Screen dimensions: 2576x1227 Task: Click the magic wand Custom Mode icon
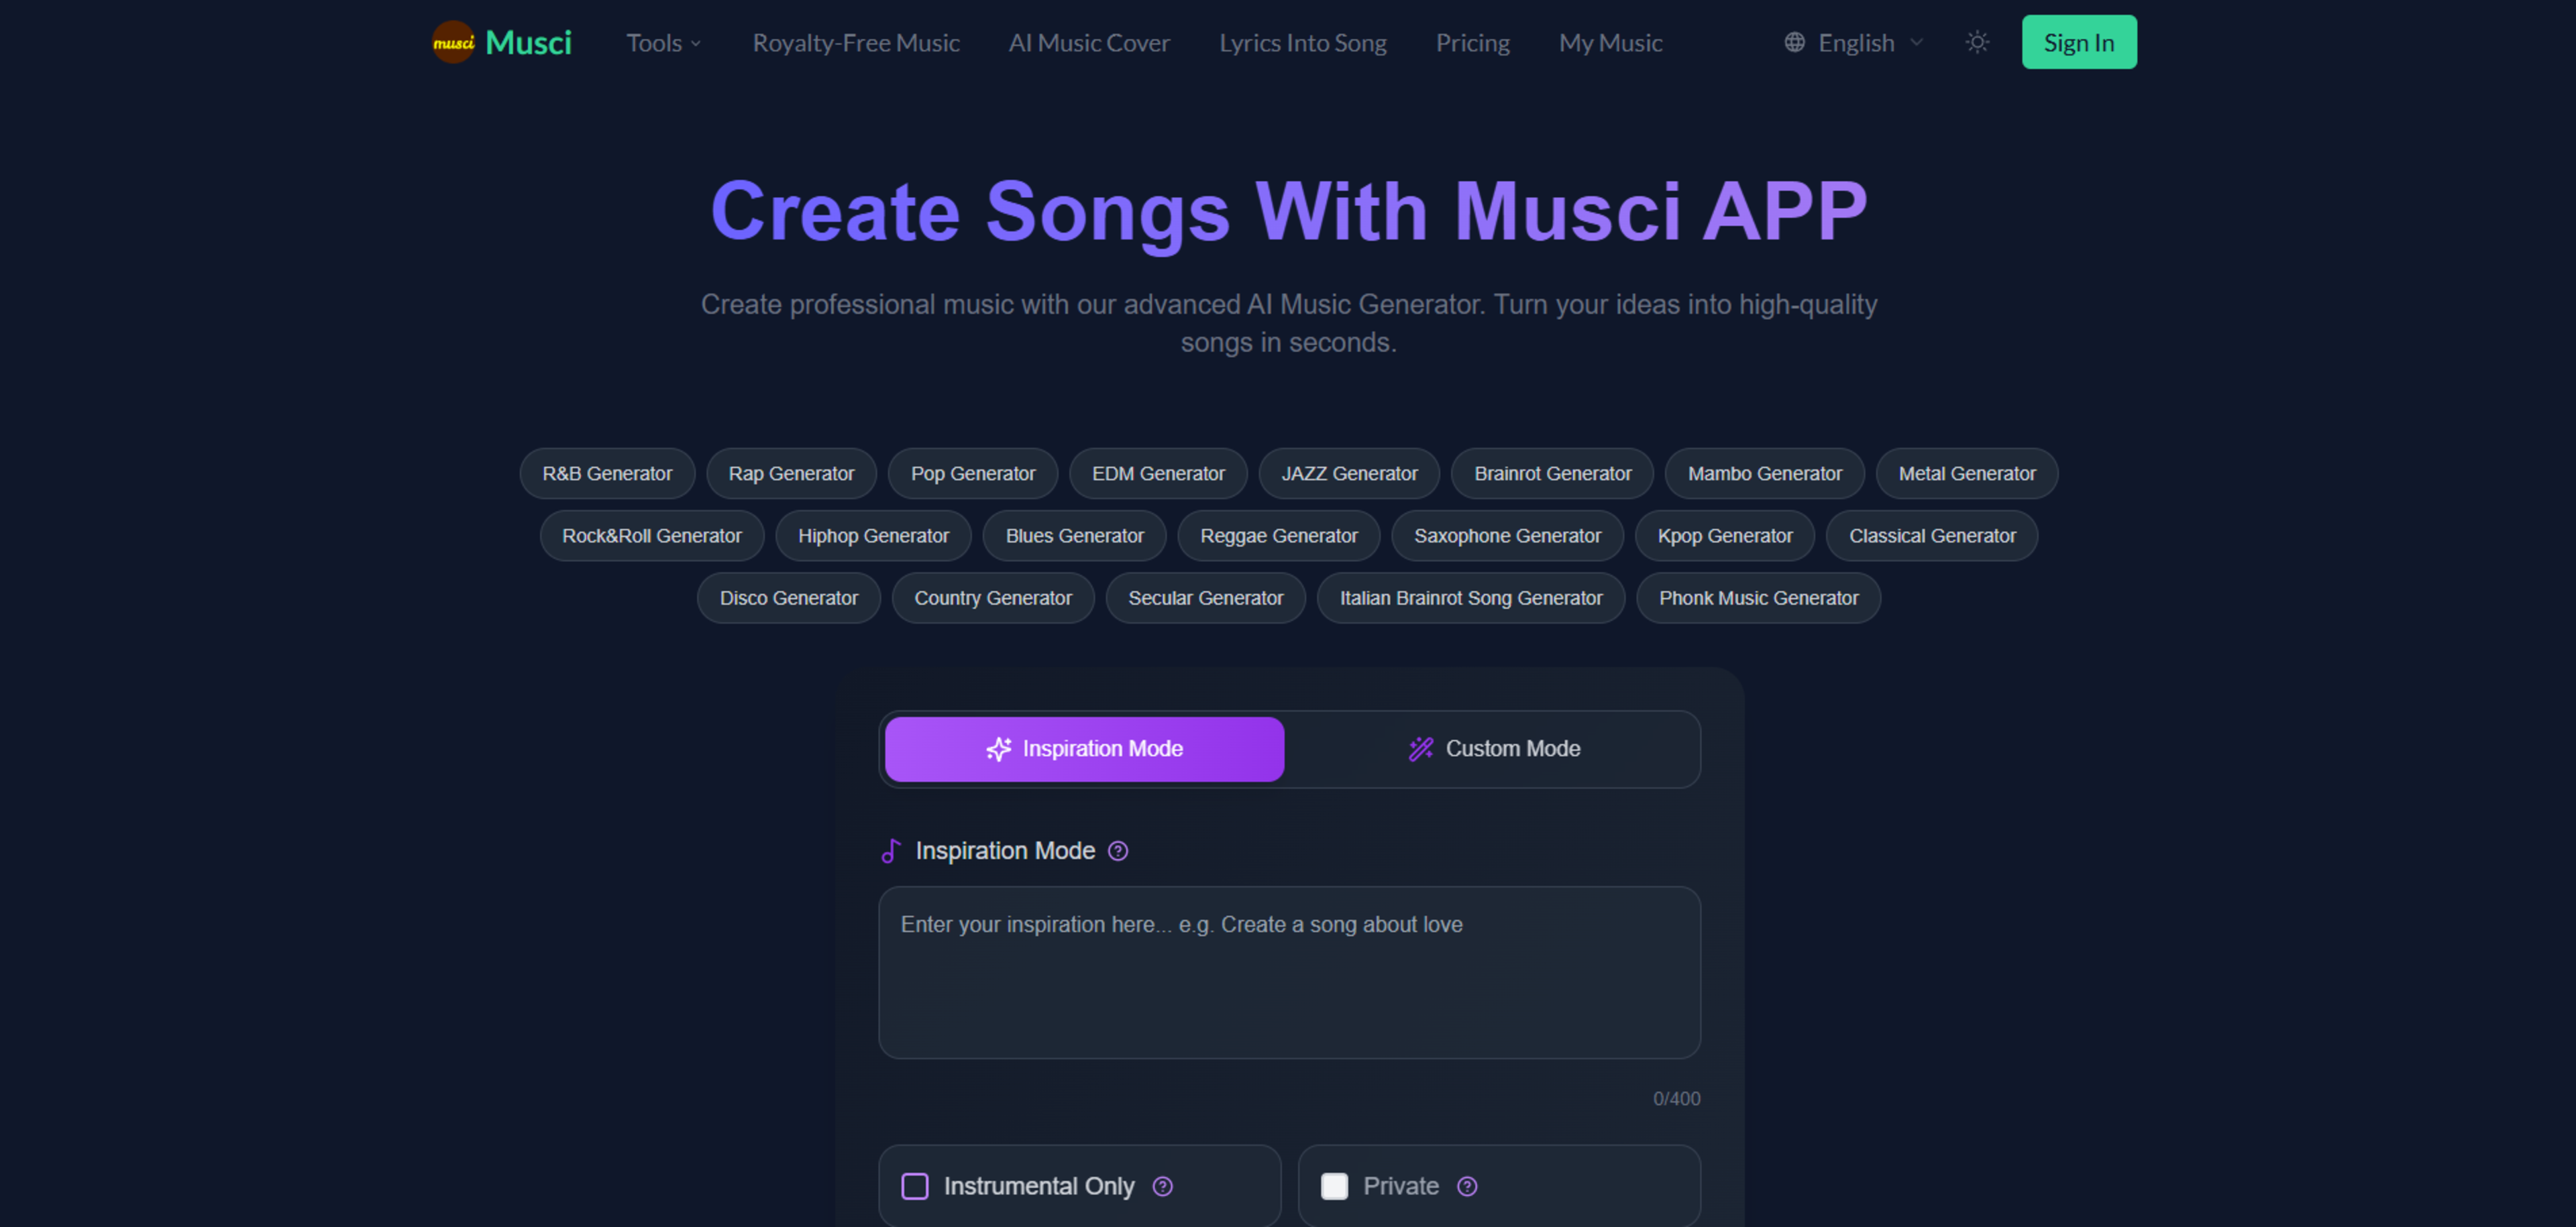click(x=1420, y=748)
